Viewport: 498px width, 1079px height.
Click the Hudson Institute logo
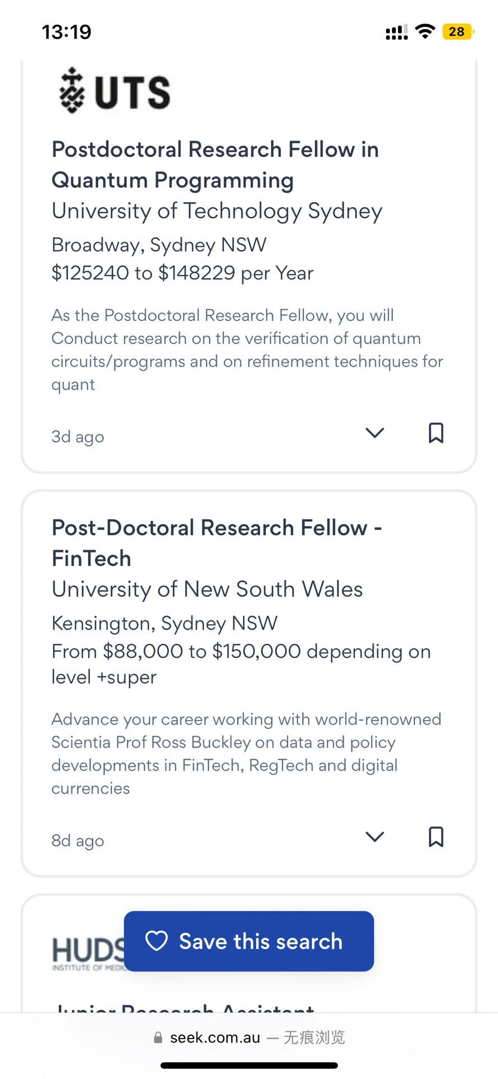pyautogui.click(x=88, y=953)
